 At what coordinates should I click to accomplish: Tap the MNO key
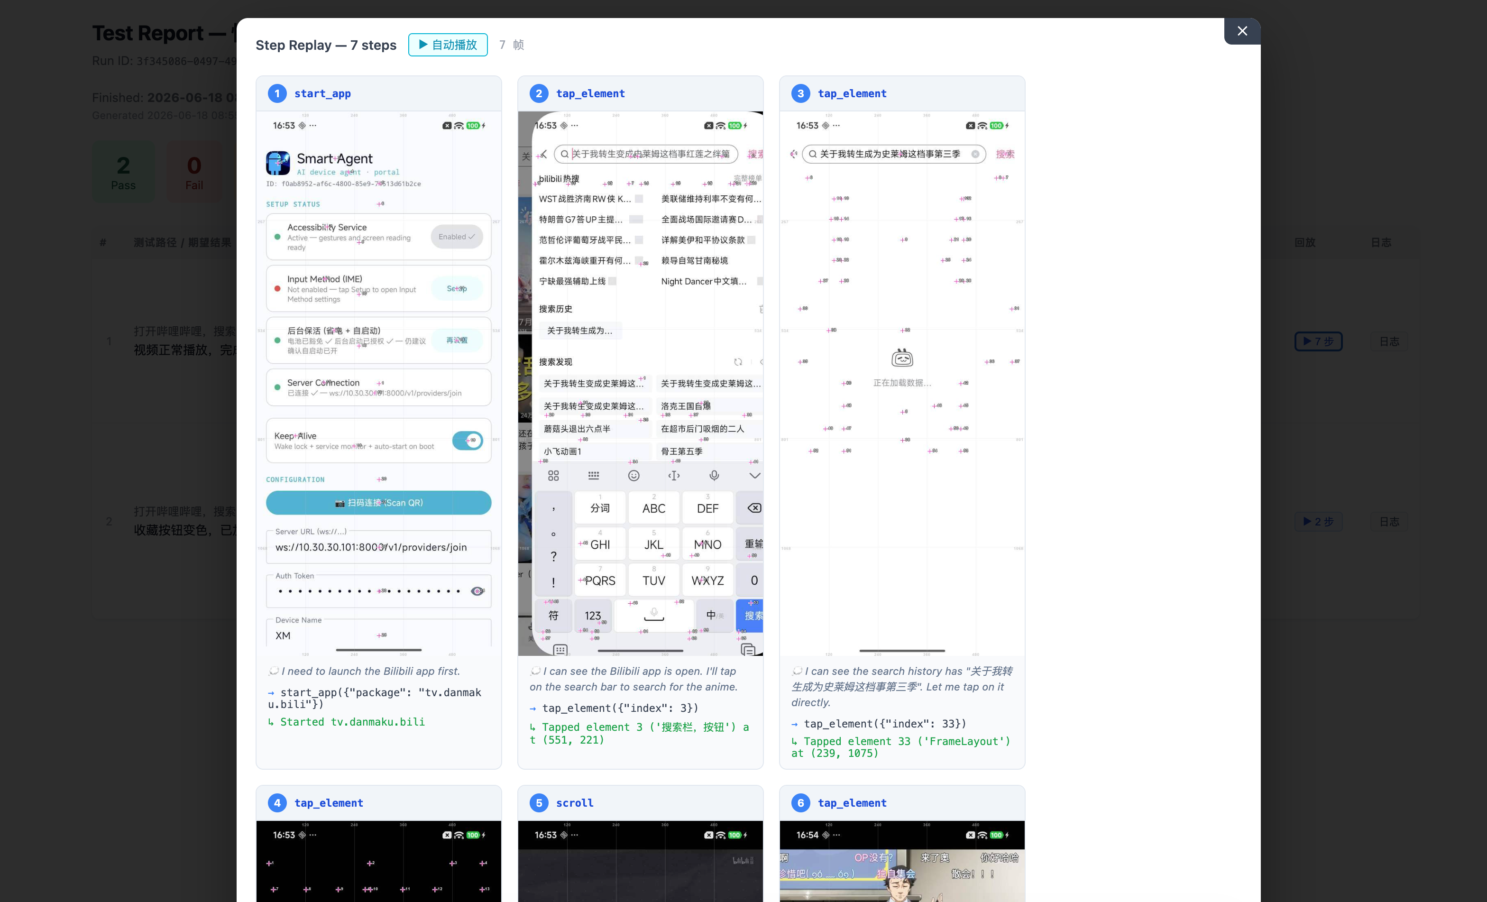click(707, 544)
